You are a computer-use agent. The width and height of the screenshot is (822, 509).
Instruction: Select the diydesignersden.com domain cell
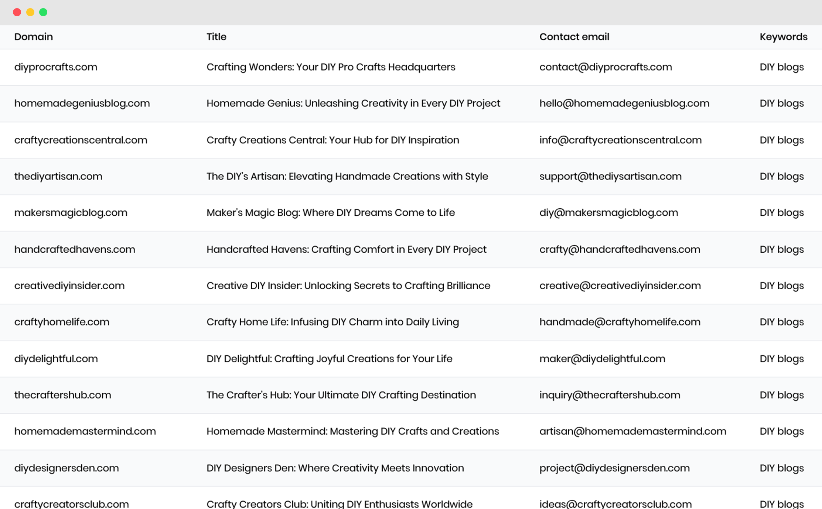(x=66, y=468)
